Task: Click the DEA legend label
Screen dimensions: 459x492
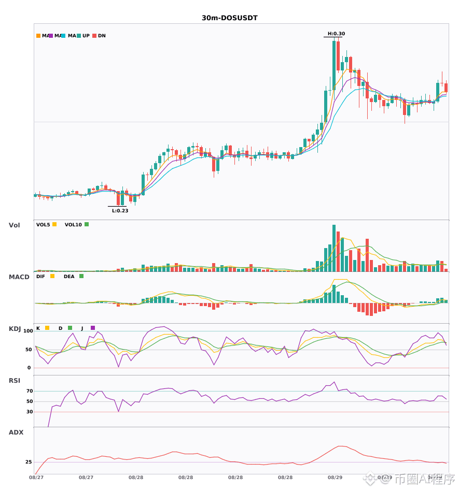Action: coord(69,277)
